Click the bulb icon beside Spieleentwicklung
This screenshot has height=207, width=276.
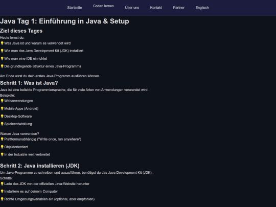[2, 124]
